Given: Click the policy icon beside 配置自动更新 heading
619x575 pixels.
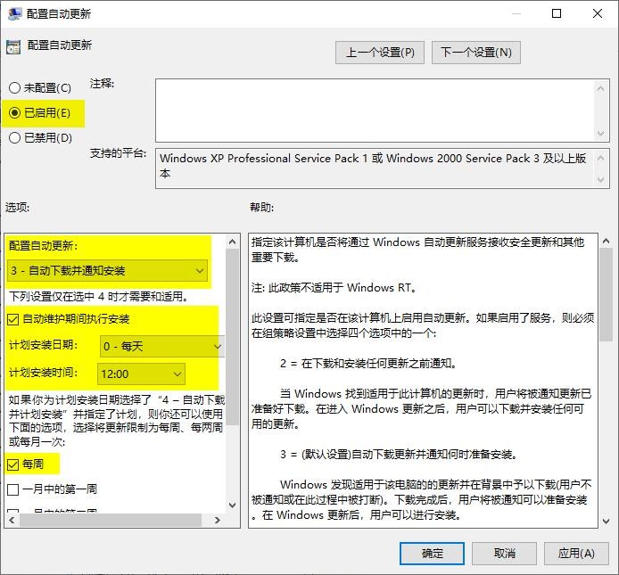Looking at the screenshot, I should pyautogui.click(x=13, y=46).
